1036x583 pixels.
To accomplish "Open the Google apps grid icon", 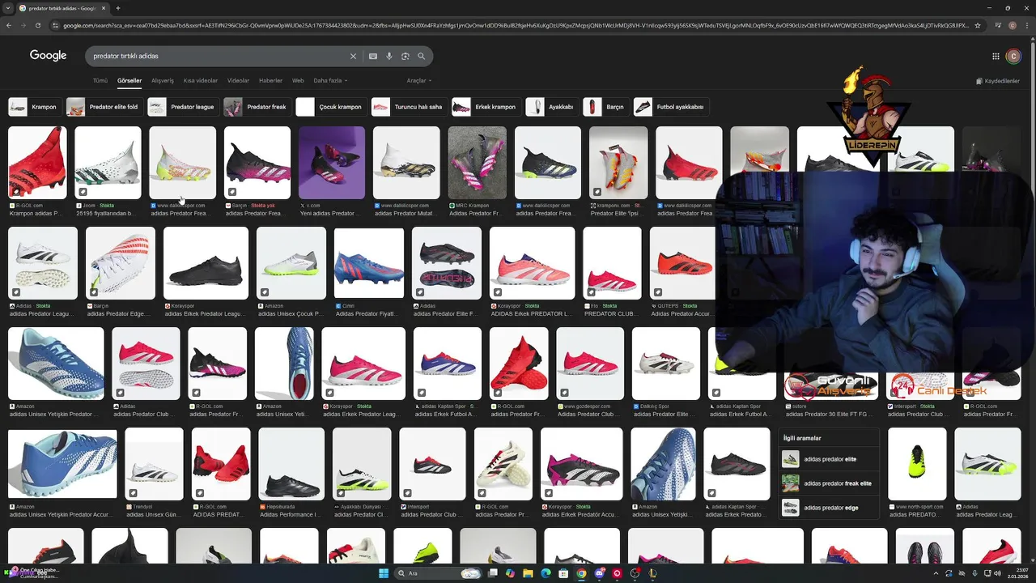I will coord(996,56).
